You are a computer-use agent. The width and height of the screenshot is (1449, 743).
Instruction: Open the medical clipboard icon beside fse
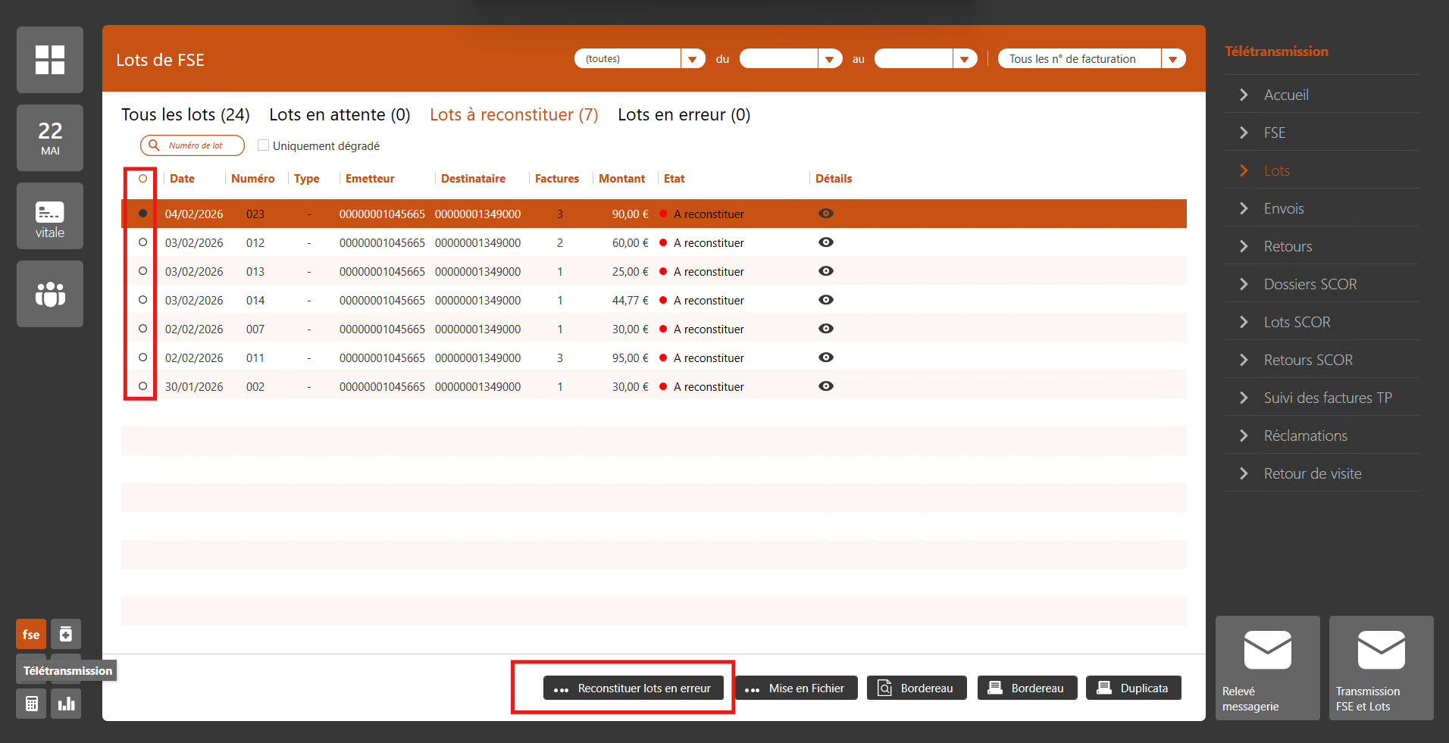click(66, 635)
